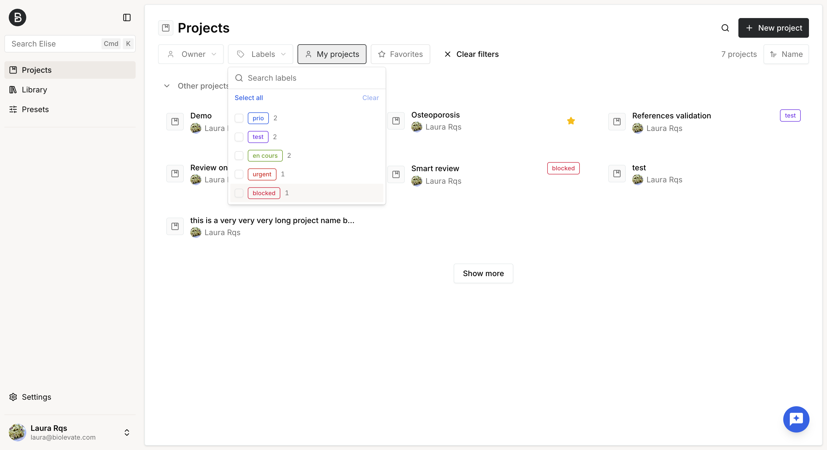This screenshot has height=450, width=827.
Task: Open the Smart review project title
Action: [435, 168]
